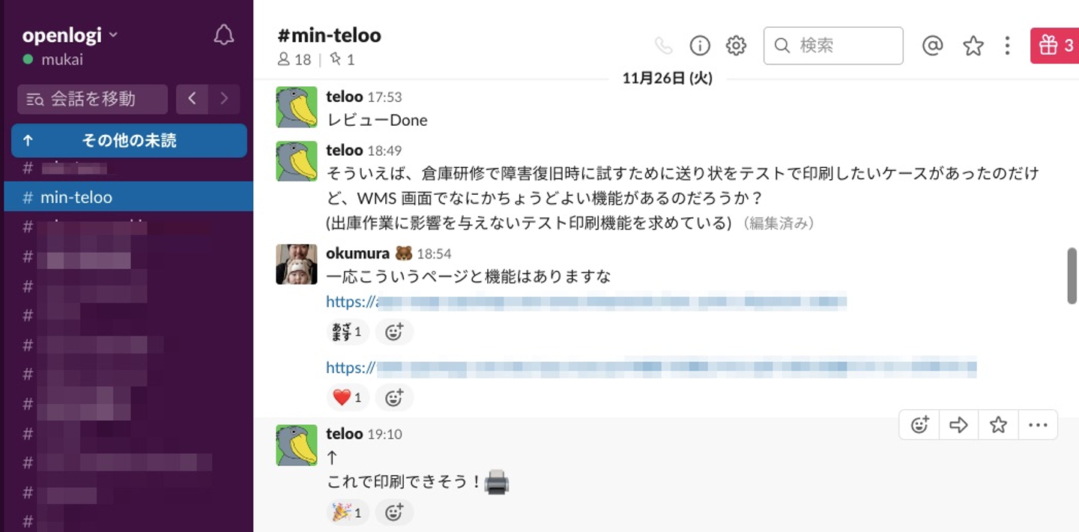Expand the openlogi workspace menu

(71, 35)
